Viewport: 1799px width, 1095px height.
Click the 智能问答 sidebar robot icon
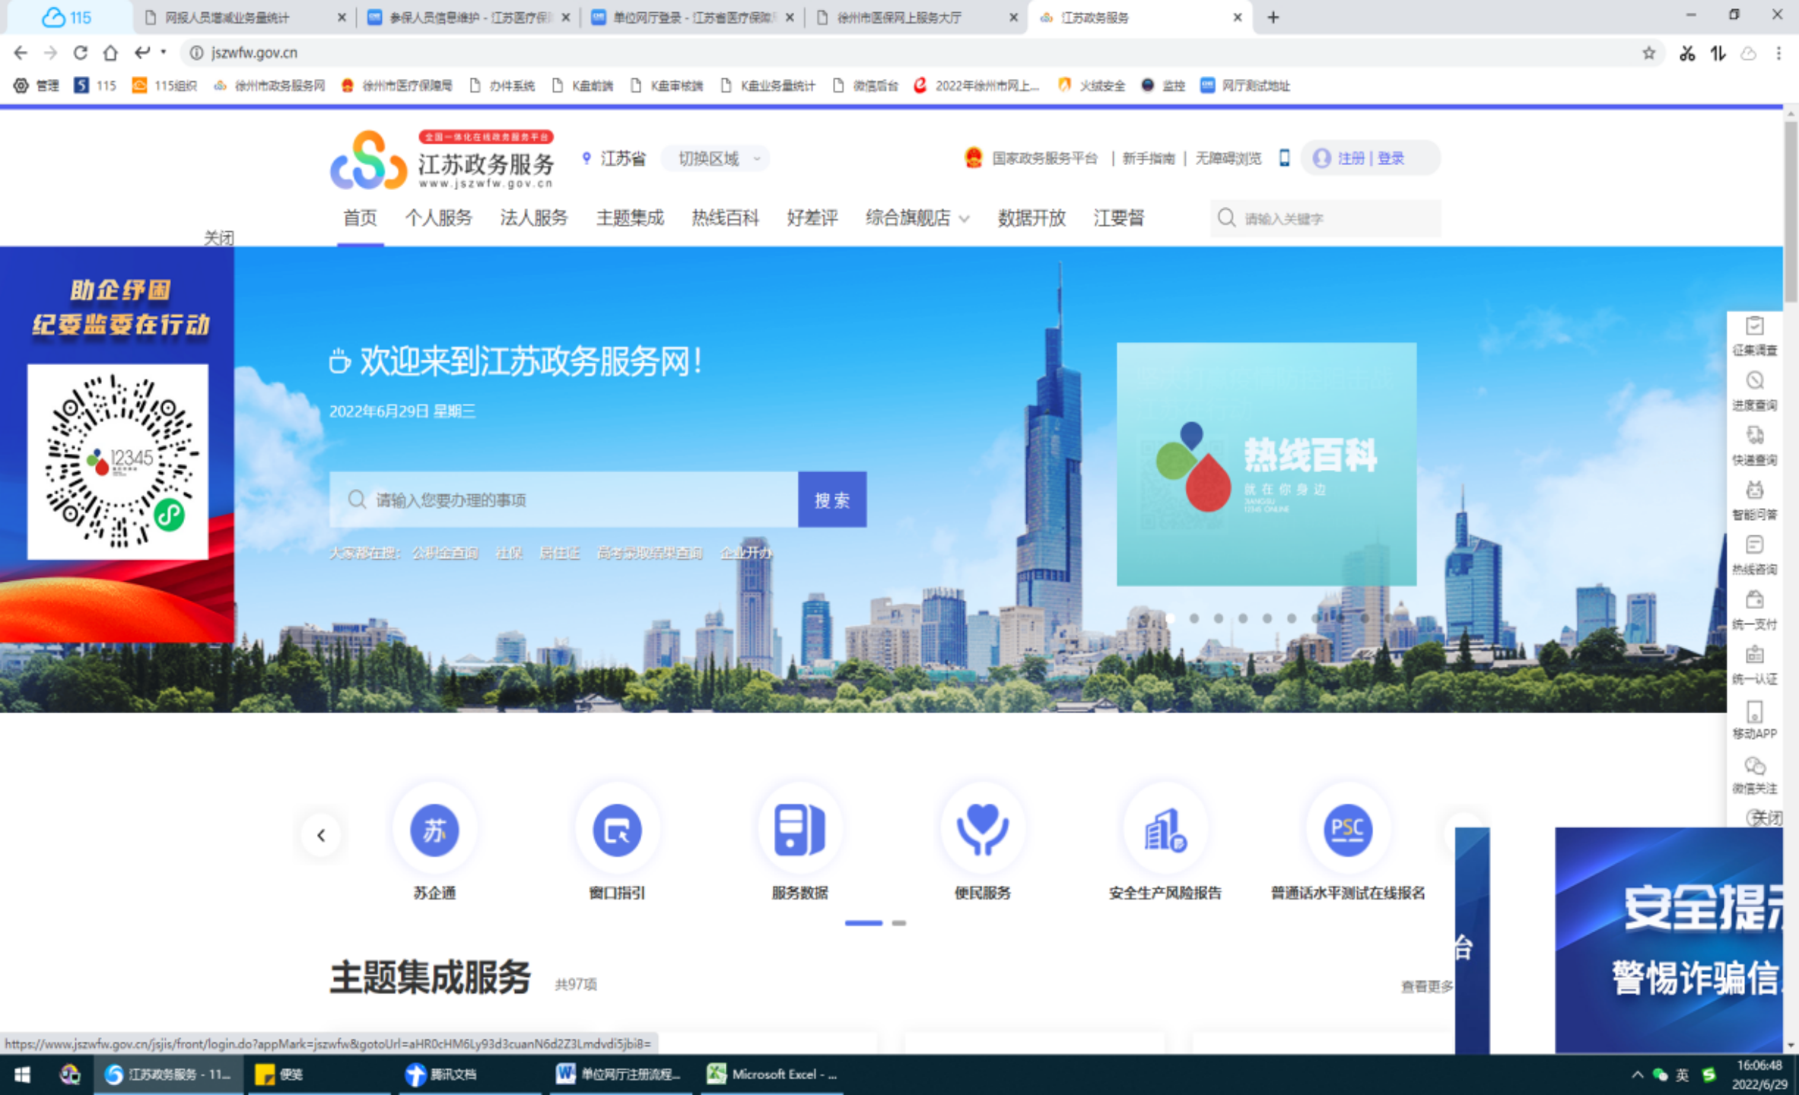1754,490
